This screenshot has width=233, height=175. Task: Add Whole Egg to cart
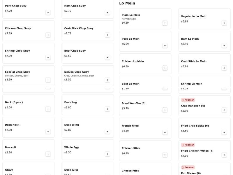tap(107, 154)
